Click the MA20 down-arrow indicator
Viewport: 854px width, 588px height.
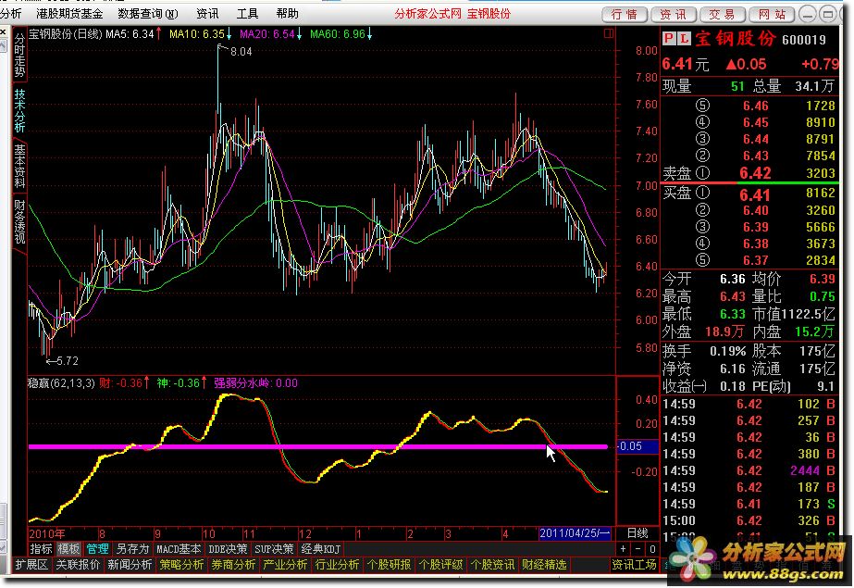(299, 33)
